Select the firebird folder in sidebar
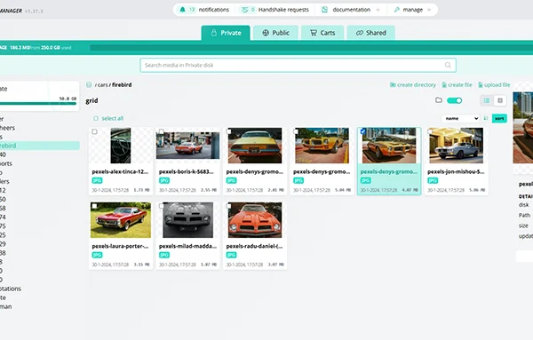533x340 pixels. (x=40, y=146)
